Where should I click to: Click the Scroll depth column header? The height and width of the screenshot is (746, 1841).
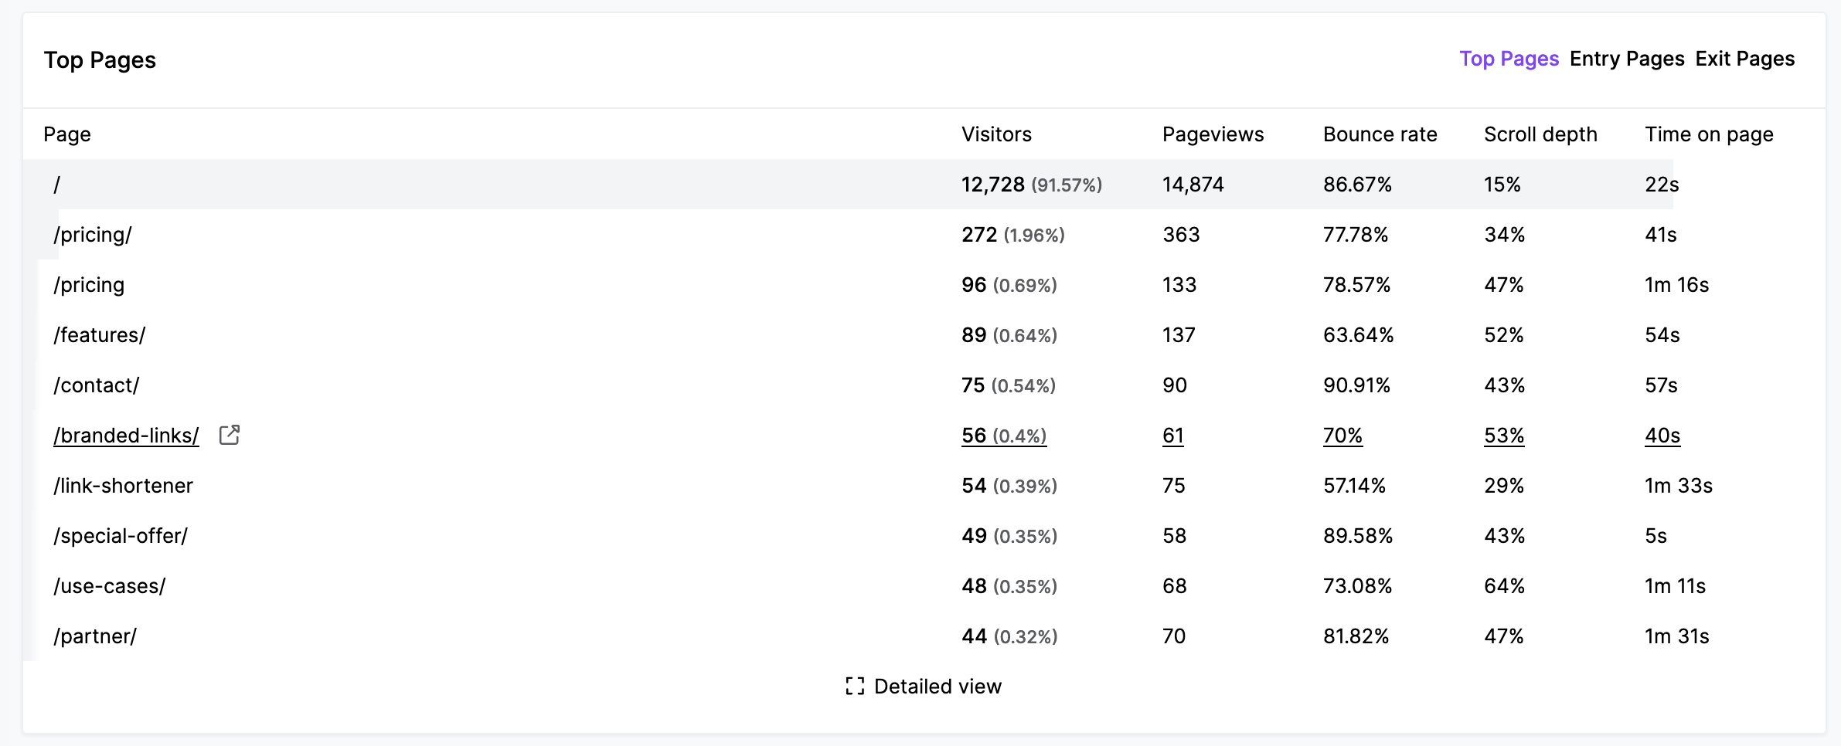1540,134
